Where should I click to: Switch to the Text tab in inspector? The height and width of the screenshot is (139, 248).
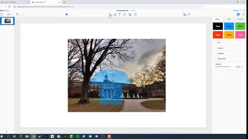point(229,19)
